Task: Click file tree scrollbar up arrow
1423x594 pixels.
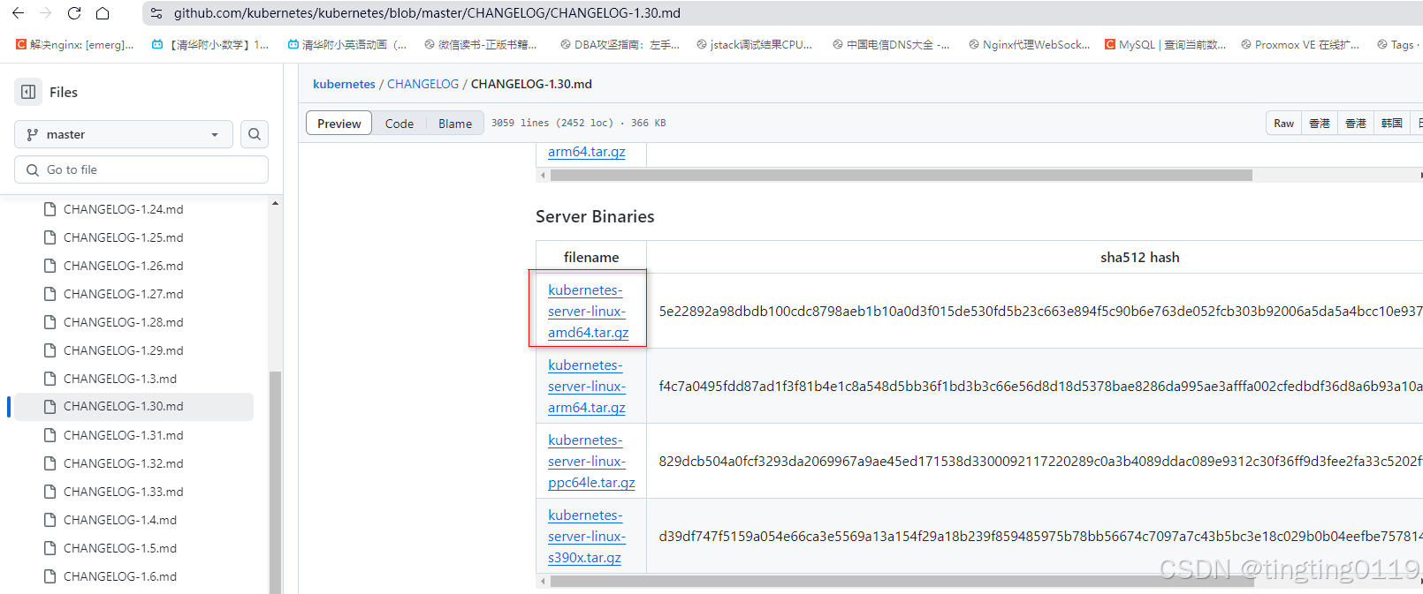Action: pos(275,203)
